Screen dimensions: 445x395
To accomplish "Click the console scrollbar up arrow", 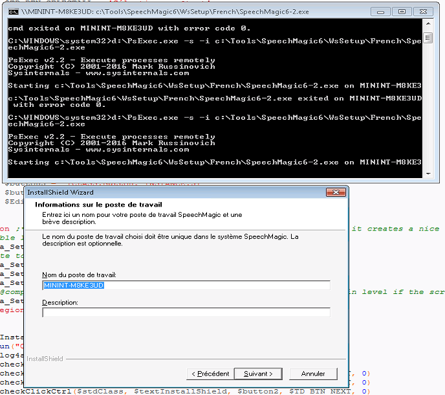I will (x=428, y=24).
